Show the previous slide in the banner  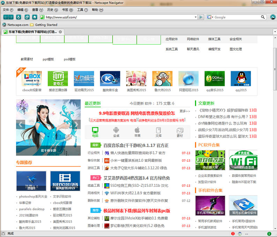pyautogui.click(x=21, y=124)
